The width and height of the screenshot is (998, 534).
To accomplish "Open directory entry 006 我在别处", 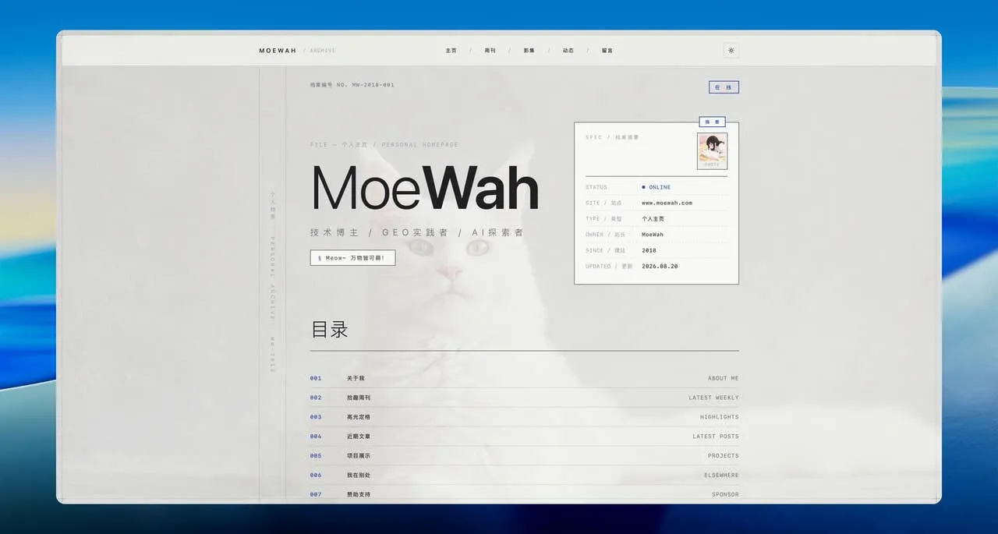I will pyautogui.click(x=524, y=475).
